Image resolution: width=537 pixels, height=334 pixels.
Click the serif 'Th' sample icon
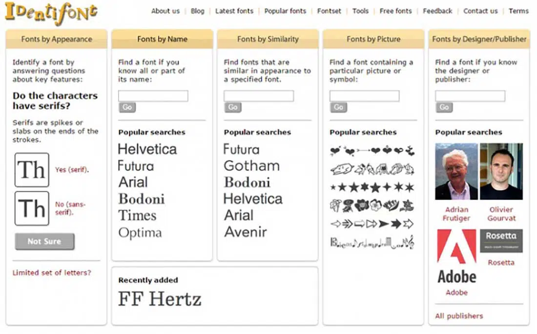click(32, 170)
